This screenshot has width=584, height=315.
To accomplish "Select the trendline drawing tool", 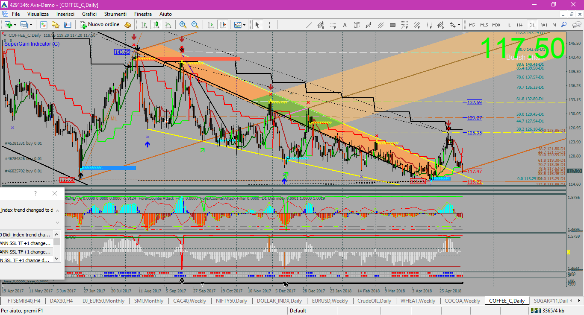I will tap(309, 25).
